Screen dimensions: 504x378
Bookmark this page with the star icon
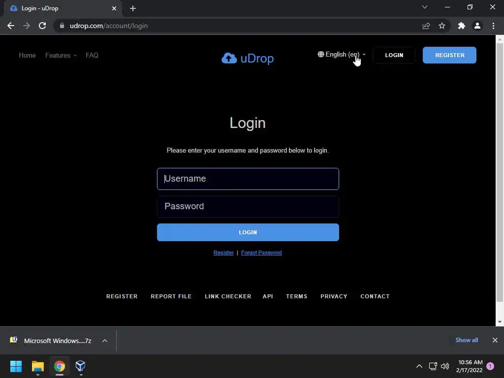pos(442,26)
